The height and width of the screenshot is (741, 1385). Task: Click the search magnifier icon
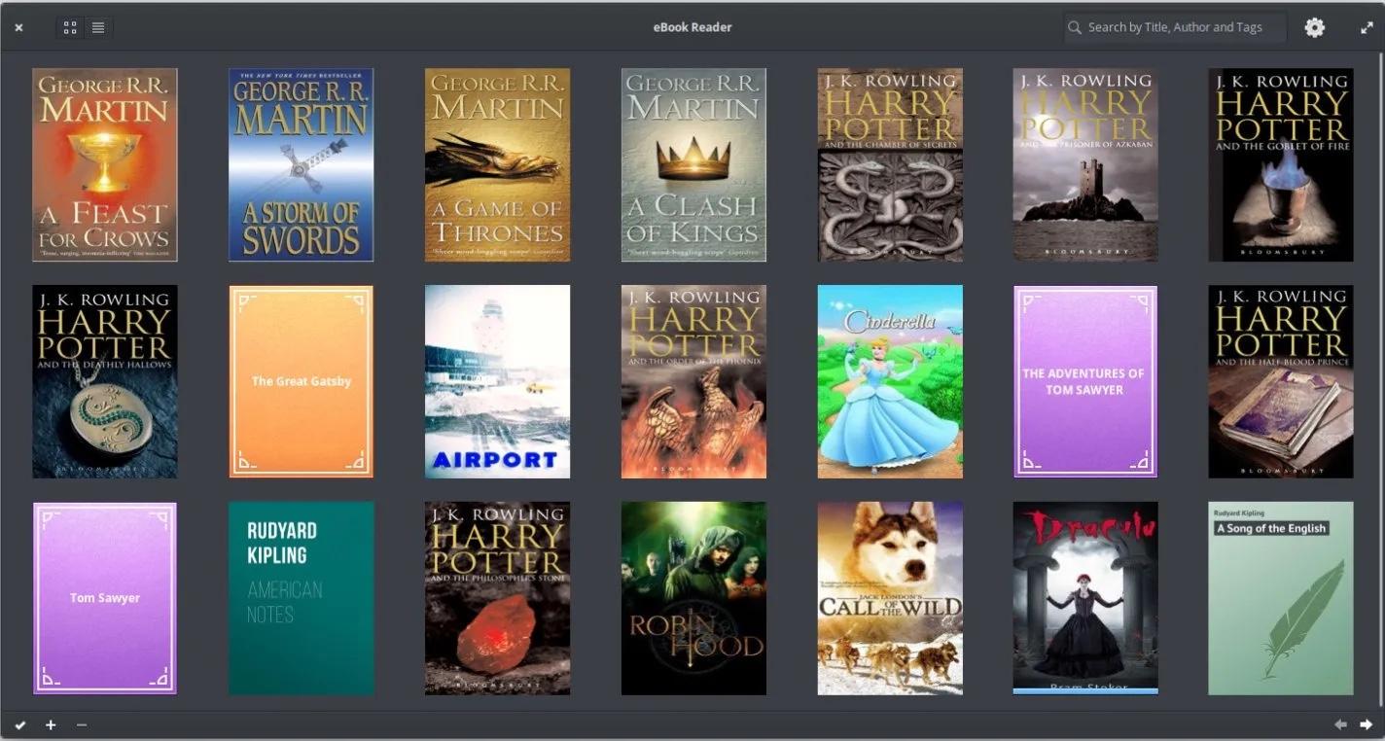[x=1076, y=27]
